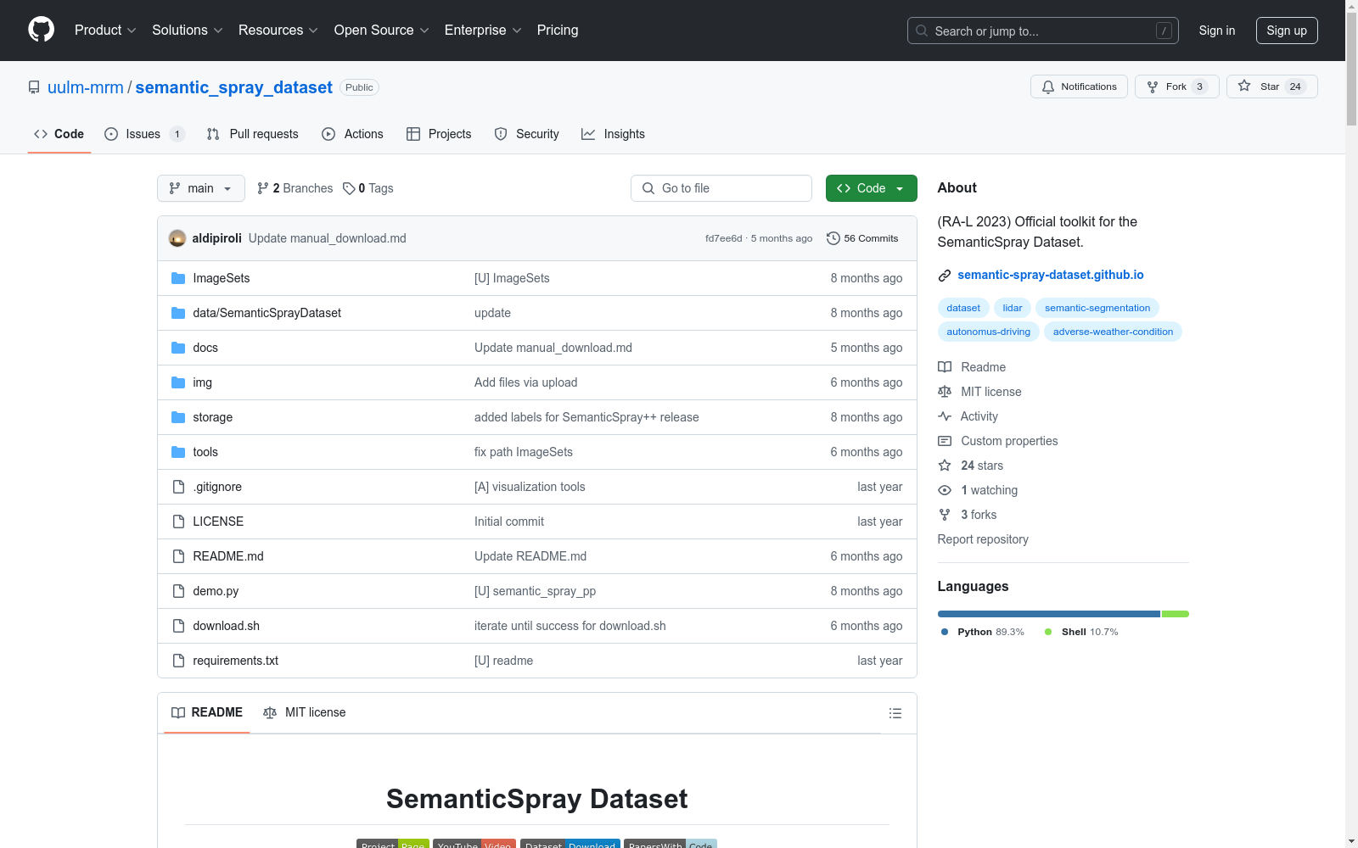Open the data/SemanticSprayDataset folder

(x=267, y=313)
